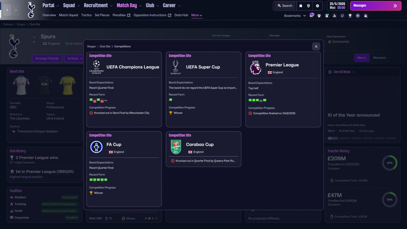Viewport: 407px width, 229px height.
Task: Open the Messages button
Action: (x=376, y=6)
